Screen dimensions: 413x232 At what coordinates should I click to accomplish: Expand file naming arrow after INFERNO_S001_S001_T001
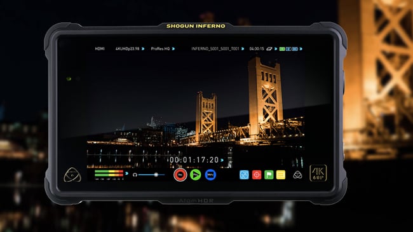pyautogui.click(x=243, y=49)
